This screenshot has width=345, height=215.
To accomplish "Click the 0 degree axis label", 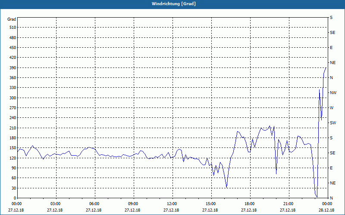I will [15, 198].
